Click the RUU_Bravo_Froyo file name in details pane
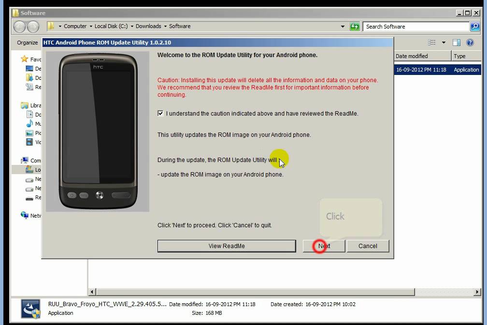487x325 pixels. [x=107, y=304]
